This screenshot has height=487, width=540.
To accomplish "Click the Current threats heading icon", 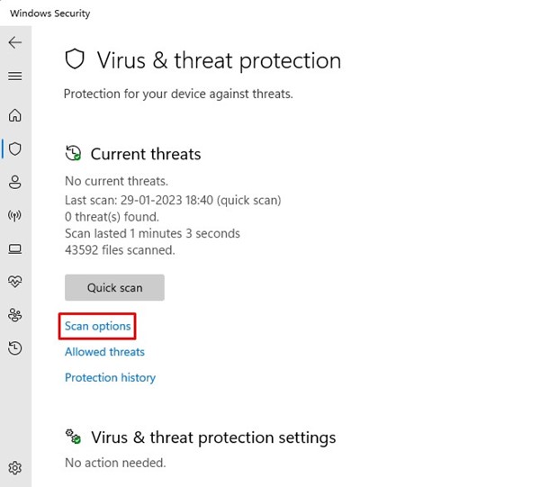I will click(x=74, y=154).
